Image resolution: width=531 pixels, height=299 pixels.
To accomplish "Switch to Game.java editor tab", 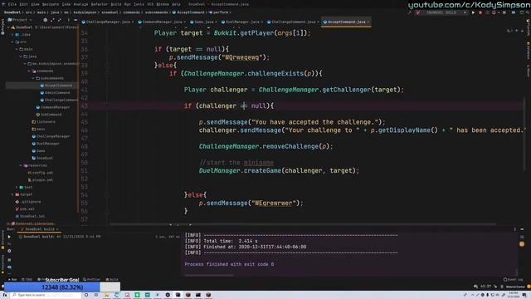I will 203,22.
